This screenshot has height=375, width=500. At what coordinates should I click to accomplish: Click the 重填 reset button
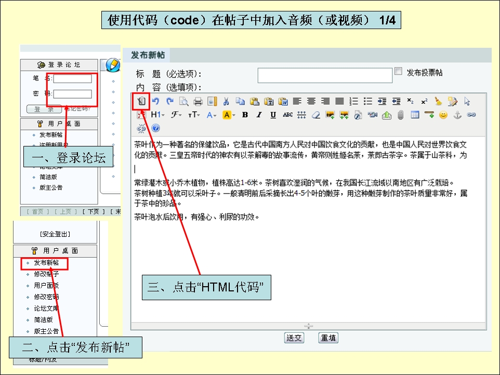coord(328,338)
